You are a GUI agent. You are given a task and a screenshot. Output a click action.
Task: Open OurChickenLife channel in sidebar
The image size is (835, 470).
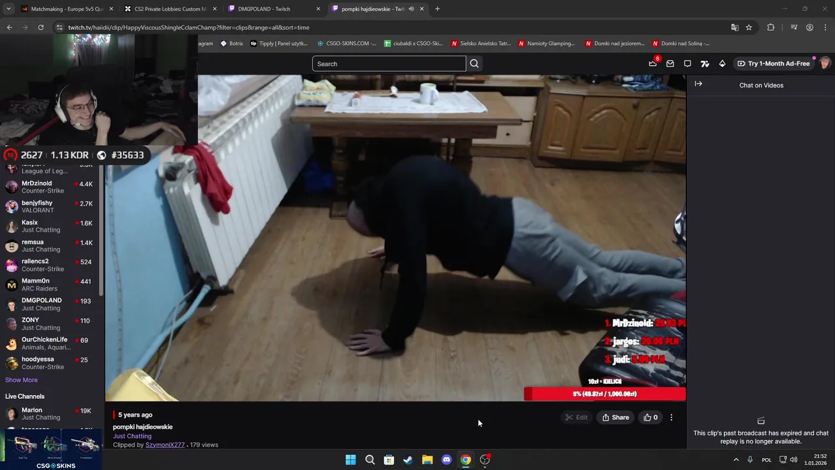click(50, 343)
